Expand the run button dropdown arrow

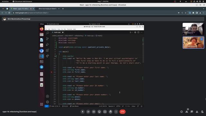132,32
